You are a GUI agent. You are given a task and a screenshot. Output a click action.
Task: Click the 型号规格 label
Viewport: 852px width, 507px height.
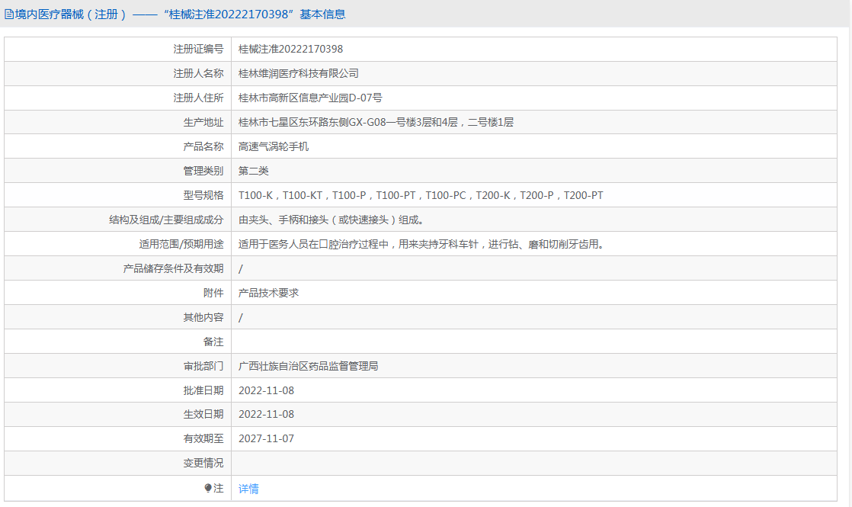[203, 195]
